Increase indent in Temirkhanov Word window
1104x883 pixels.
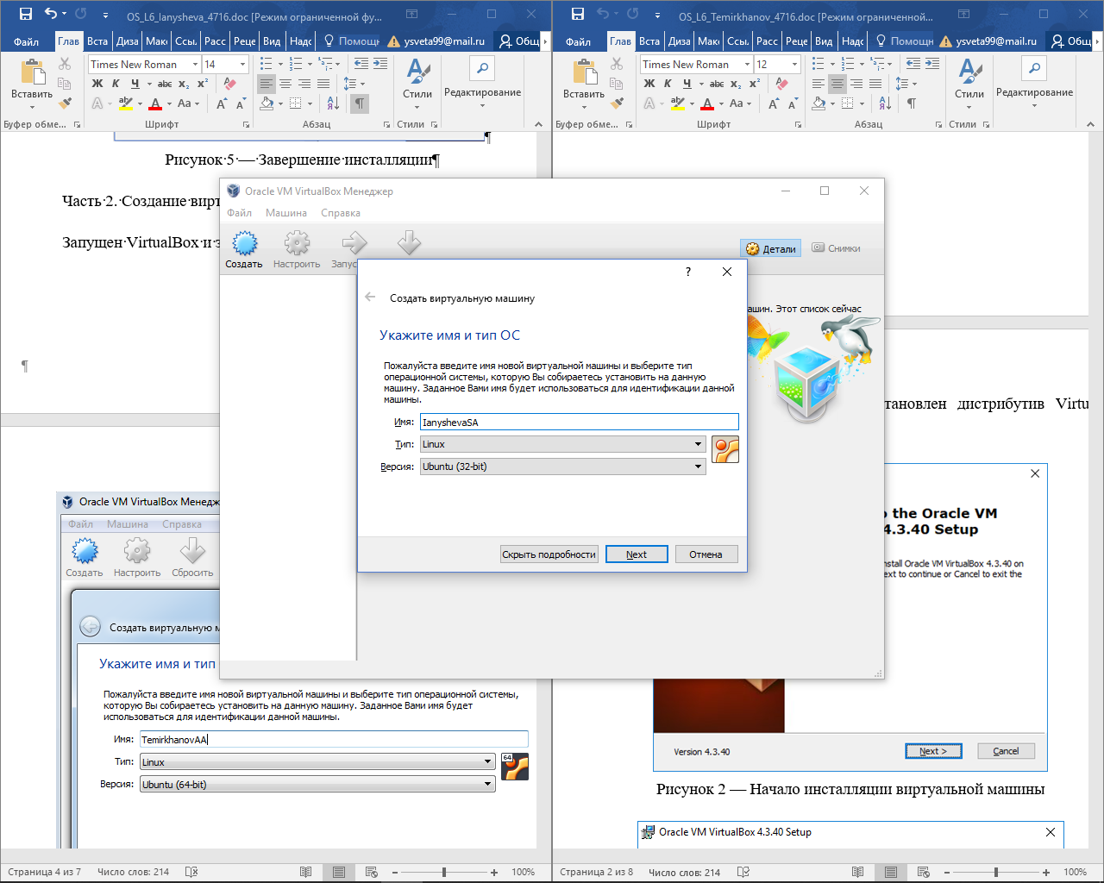pos(932,64)
